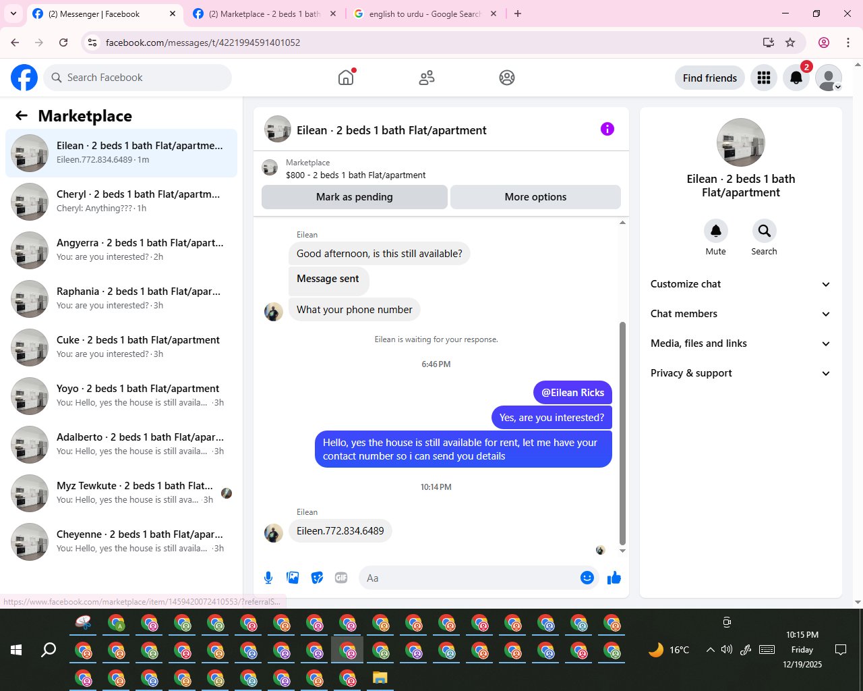Bookmark this page star icon
The height and width of the screenshot is (691, 863).
point(790,43)
